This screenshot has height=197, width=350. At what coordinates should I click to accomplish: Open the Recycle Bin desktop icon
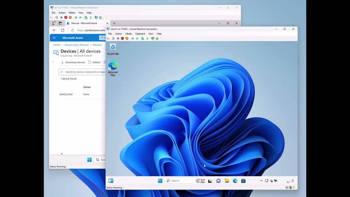(x=113, y=50)
